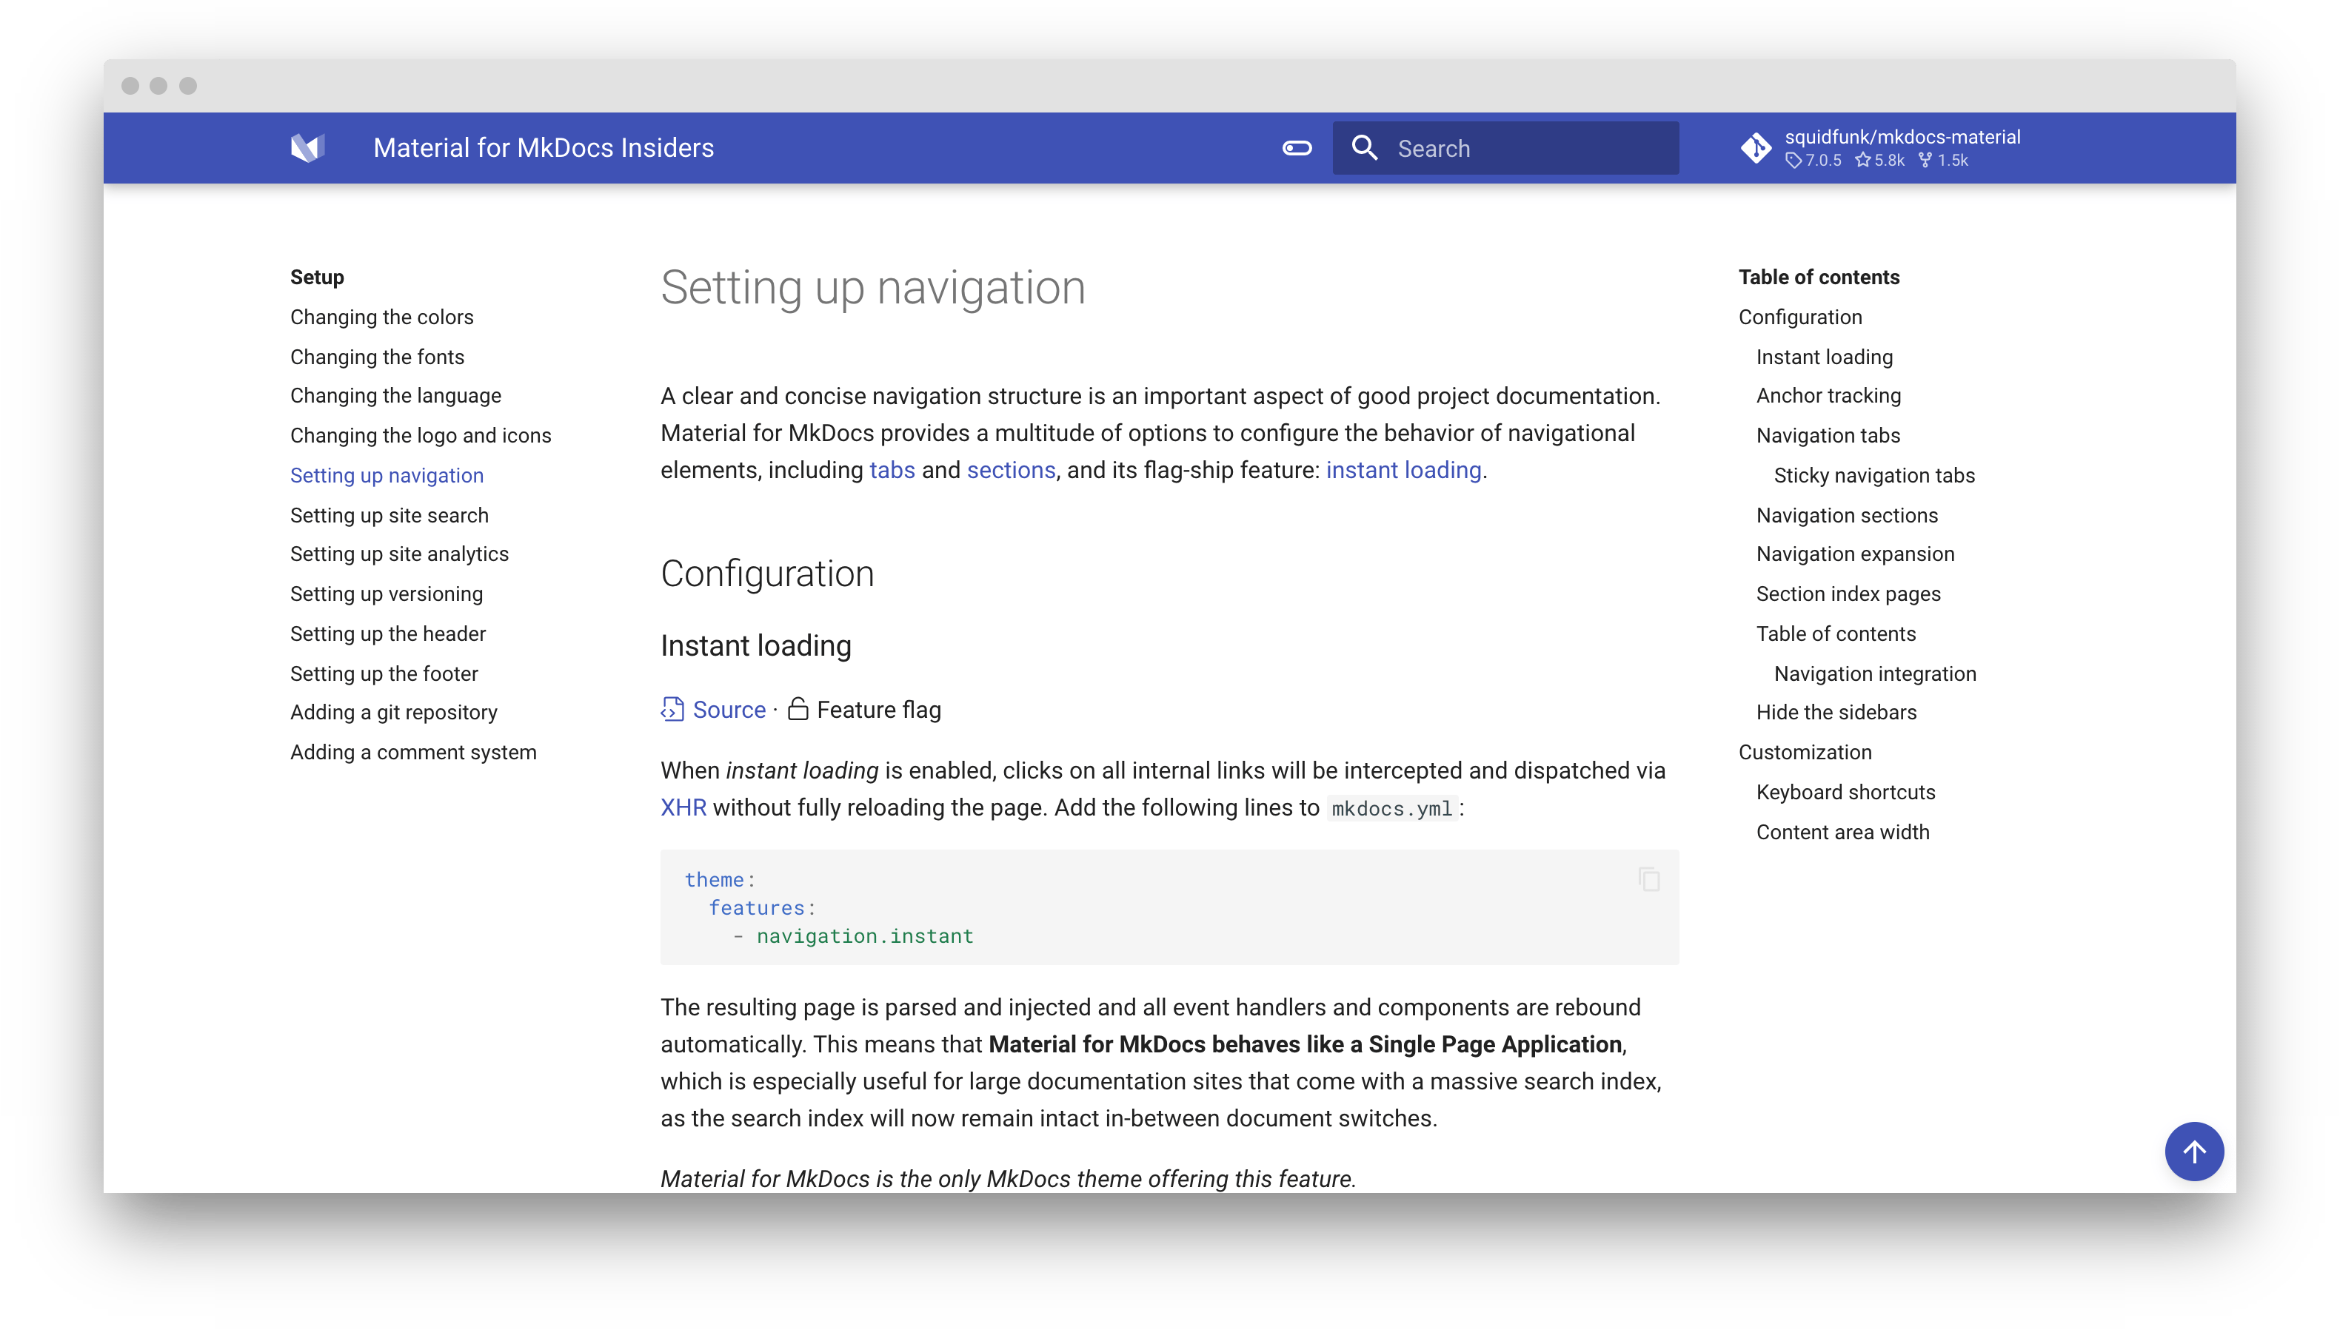
Task: Open Setting up site search in sidebar
Action: coord(389,515)
